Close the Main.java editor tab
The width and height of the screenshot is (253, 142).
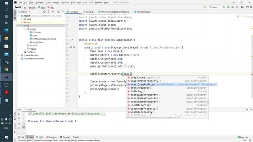79,12
